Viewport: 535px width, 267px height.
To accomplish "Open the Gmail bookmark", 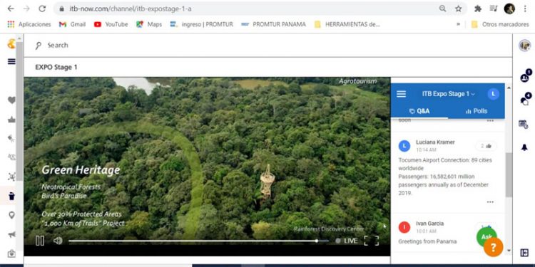I will tap(72, 24).
